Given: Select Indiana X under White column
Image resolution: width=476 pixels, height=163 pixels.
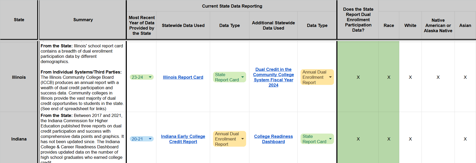Looking at the screenshot, I should 410,139.
